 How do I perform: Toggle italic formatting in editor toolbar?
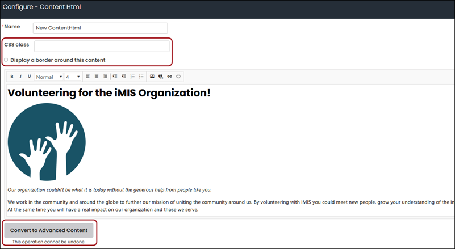(x=20, y=77)
